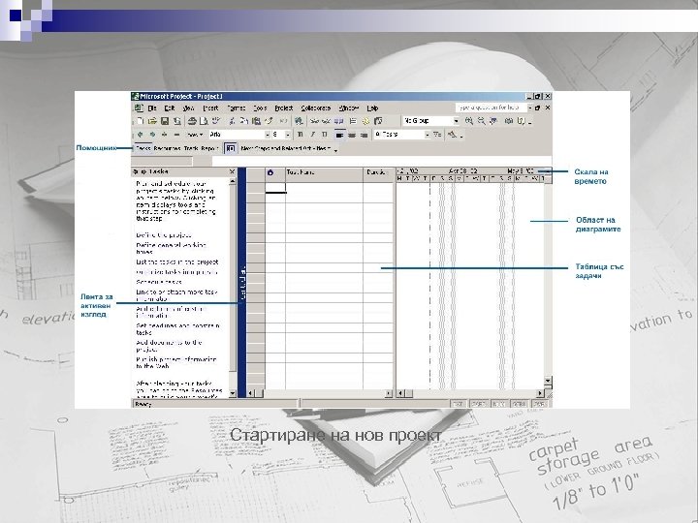Click the Print icon
This screenshot has height=523, width=698.
point(192,121)
